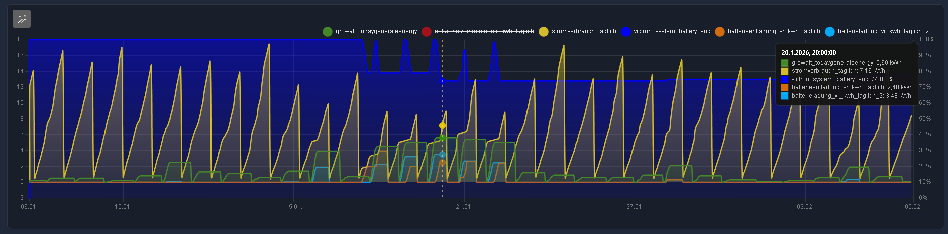This screenshot has height=234, width=948.
Task: Show the struck-through solar_netzeinspeisung_kwh_taglich series
Action: click(x=484, y=31)
